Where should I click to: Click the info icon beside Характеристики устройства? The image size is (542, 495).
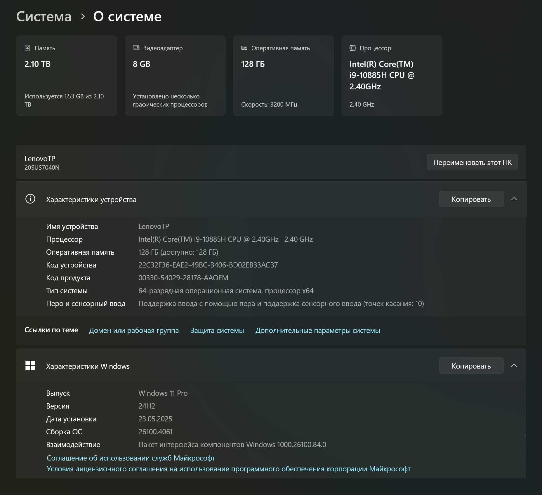(x=30, y=199)
